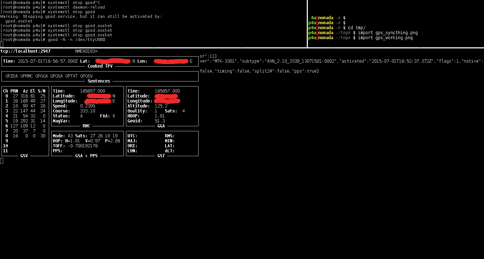The image size is (484, 259).
Task: Click the 'FAA:' label in RMC box
Action: [105, 116]
